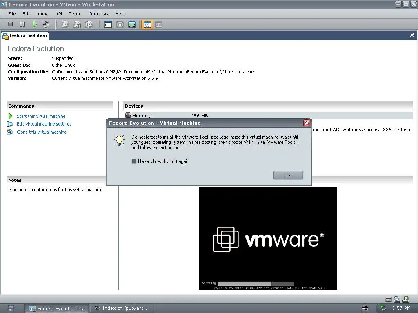The width and height of the screenshot is (418, 313).
Task: Switch to Index of /pub/arc... taskbar window
Action: pos(122,308)
